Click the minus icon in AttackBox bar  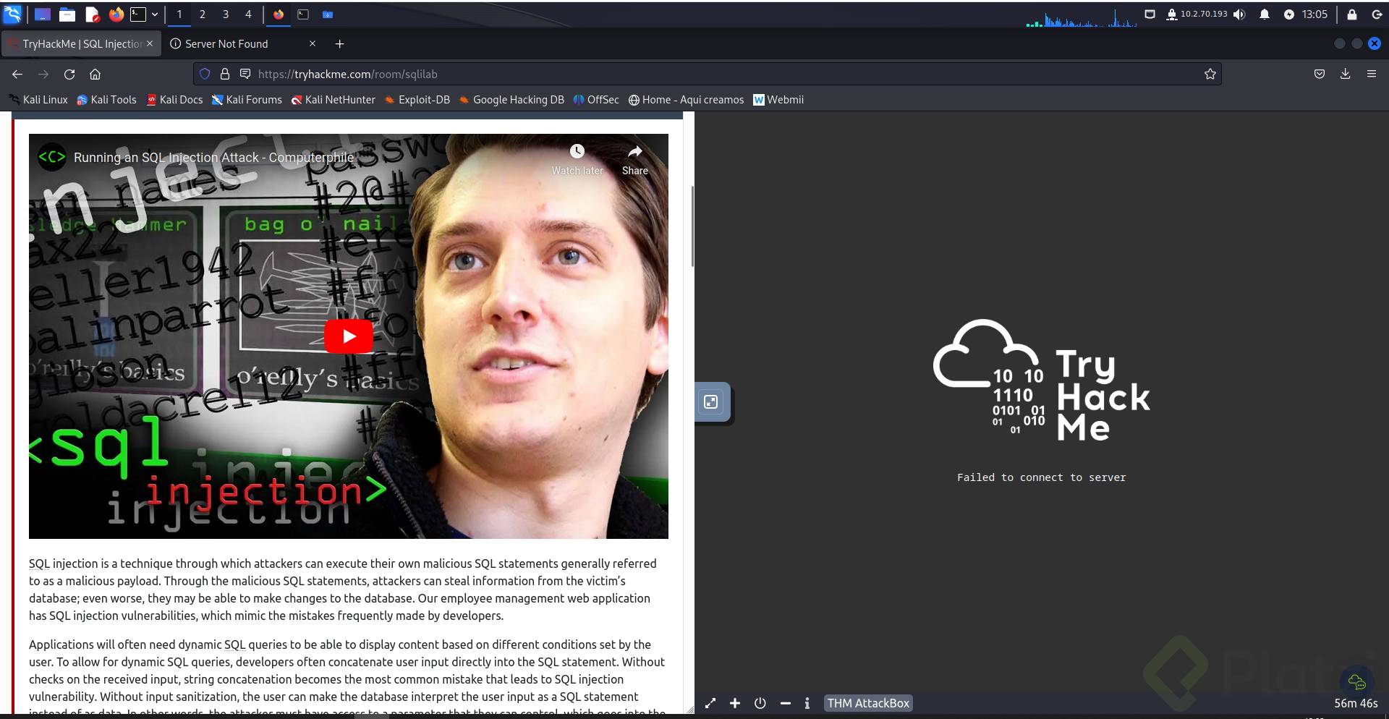click(785, 703)
